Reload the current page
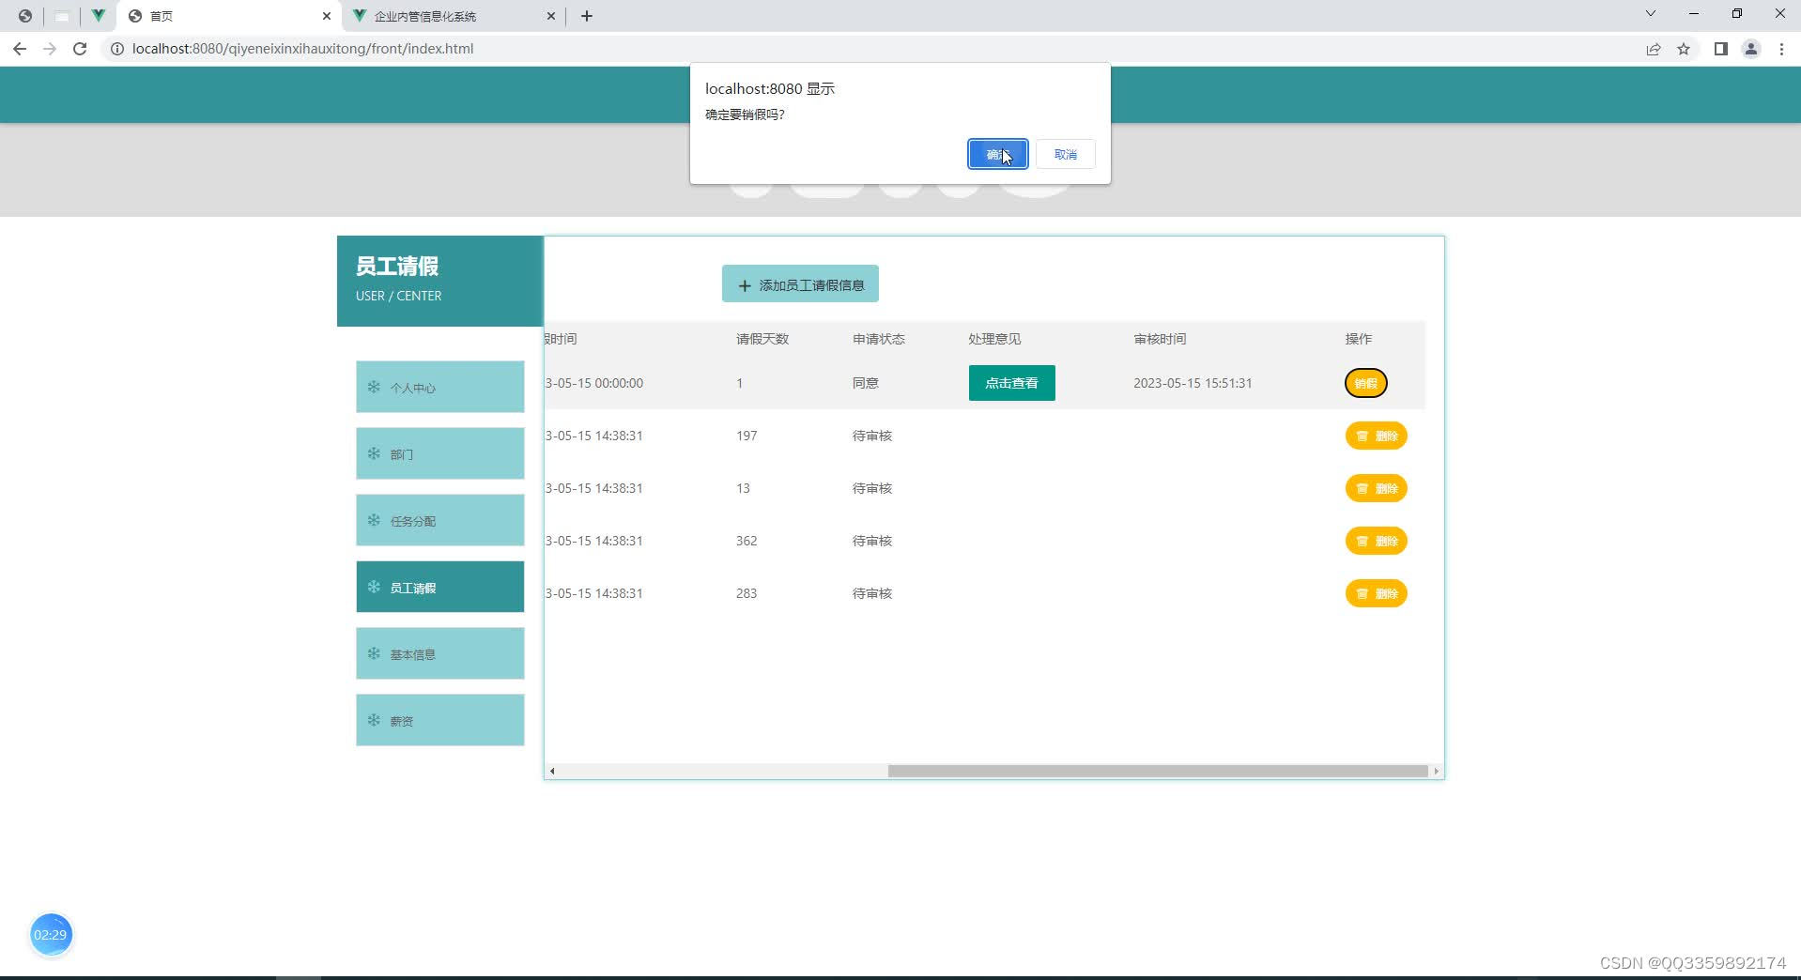Viewport: 1801px width, 980px height. tap(80, 49)
